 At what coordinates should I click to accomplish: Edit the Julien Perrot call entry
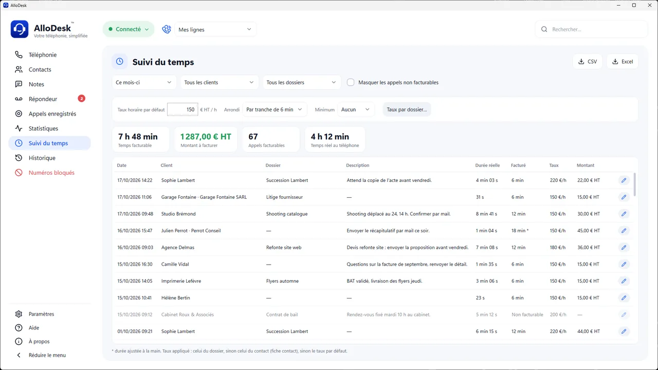point(624,231)
